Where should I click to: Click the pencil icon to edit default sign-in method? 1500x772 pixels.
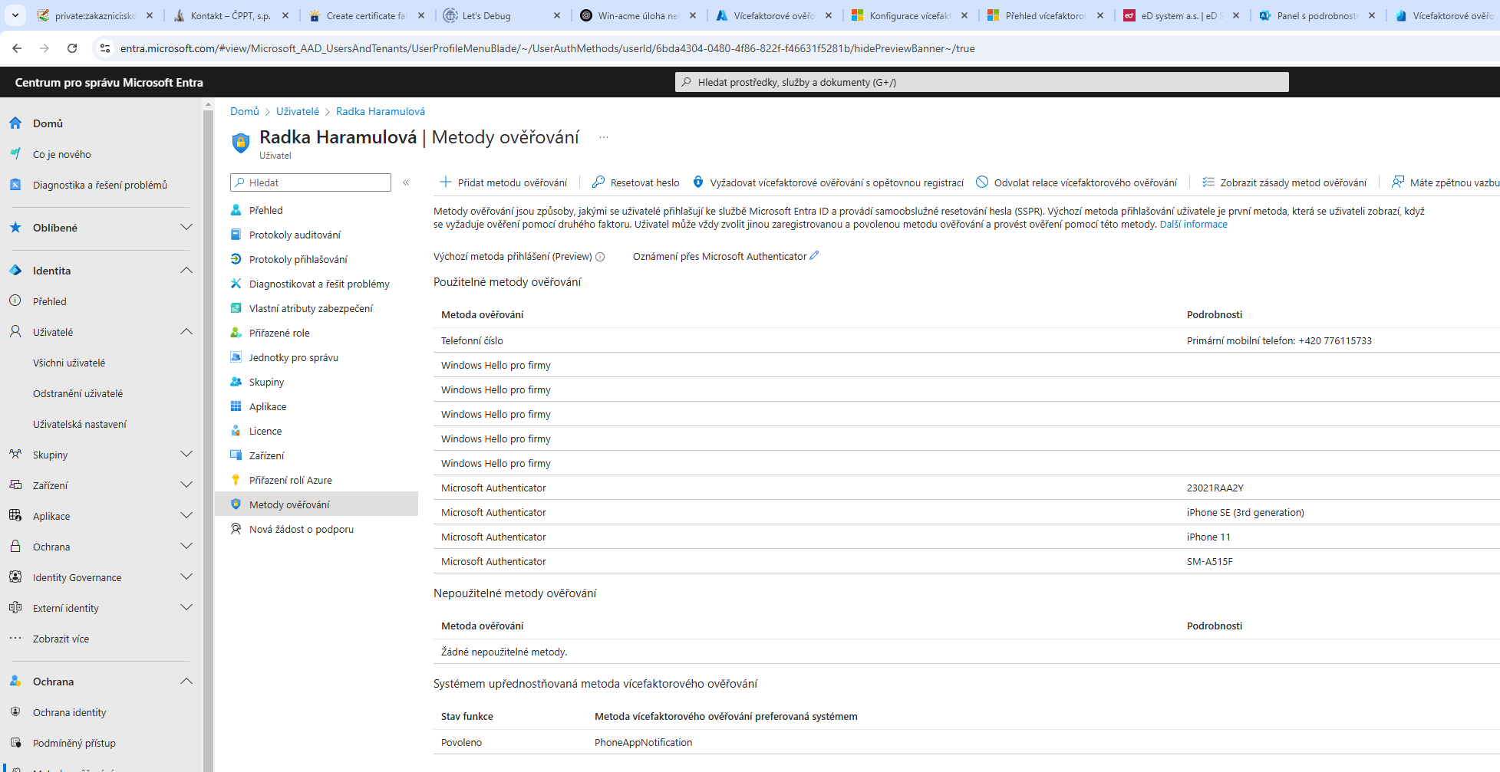point(814,256)
